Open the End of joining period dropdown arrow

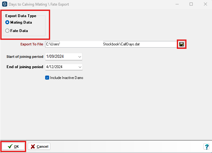(x=80, y=67)
